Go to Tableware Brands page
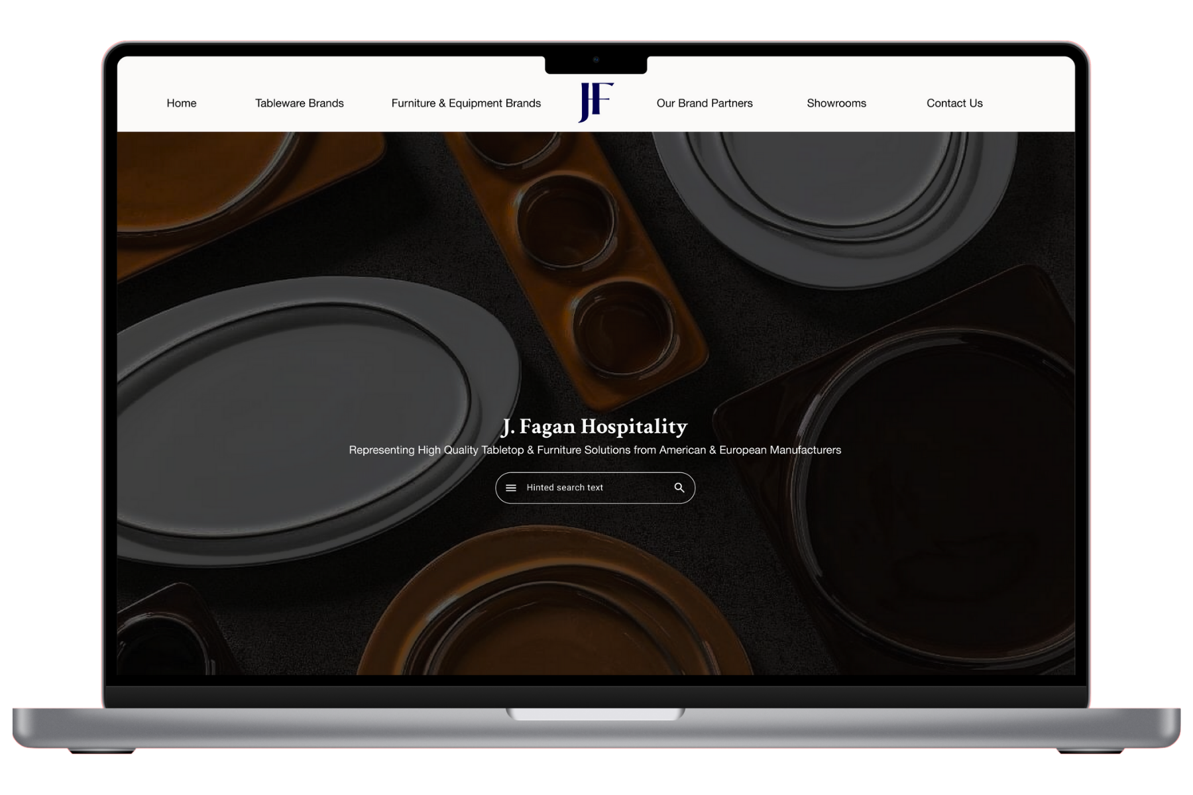 coord(299,103)
